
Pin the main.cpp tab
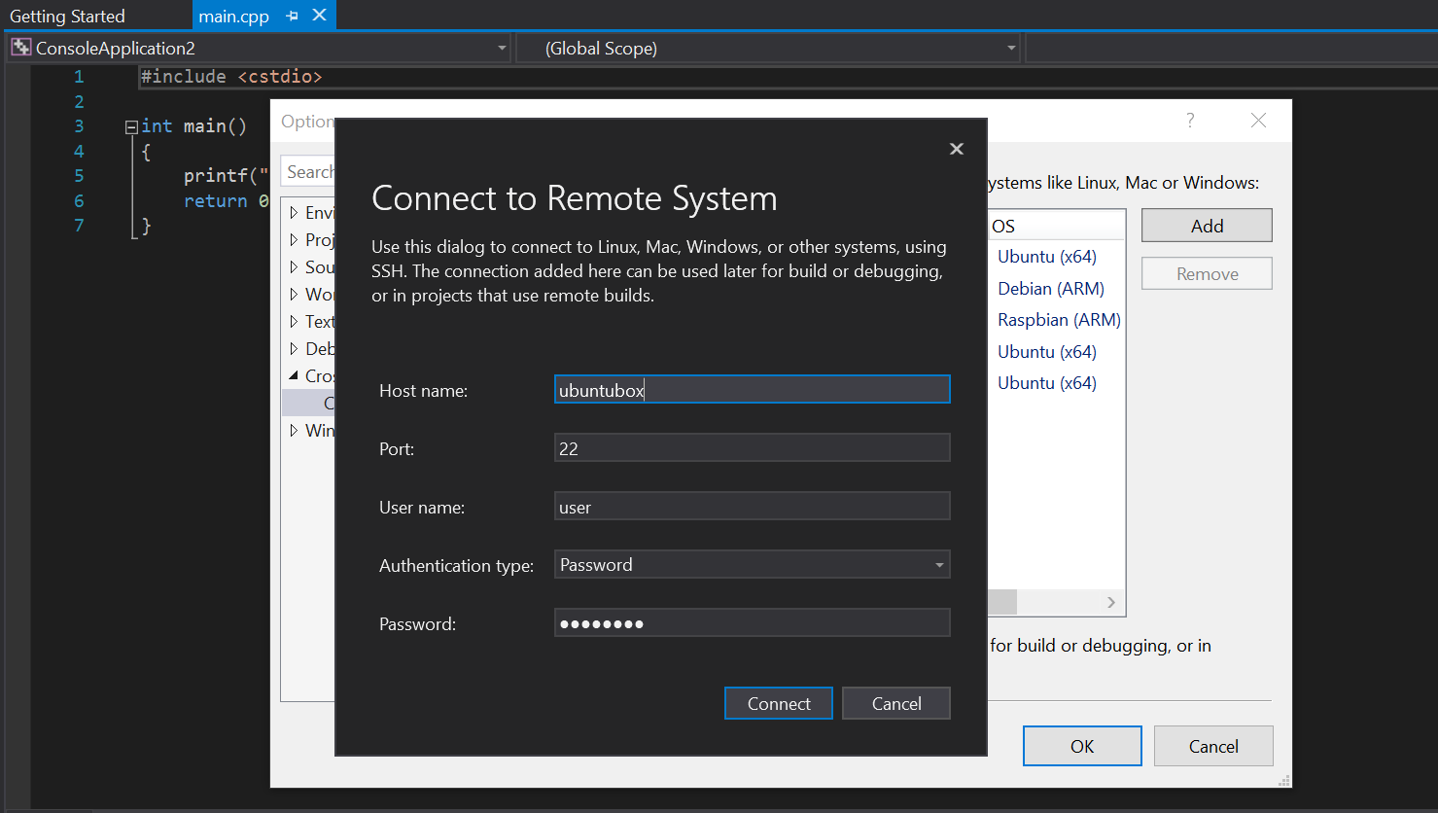coord(292,17)
